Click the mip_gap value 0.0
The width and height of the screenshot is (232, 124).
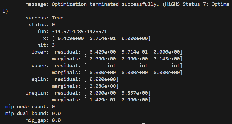(x=56, y=120)
